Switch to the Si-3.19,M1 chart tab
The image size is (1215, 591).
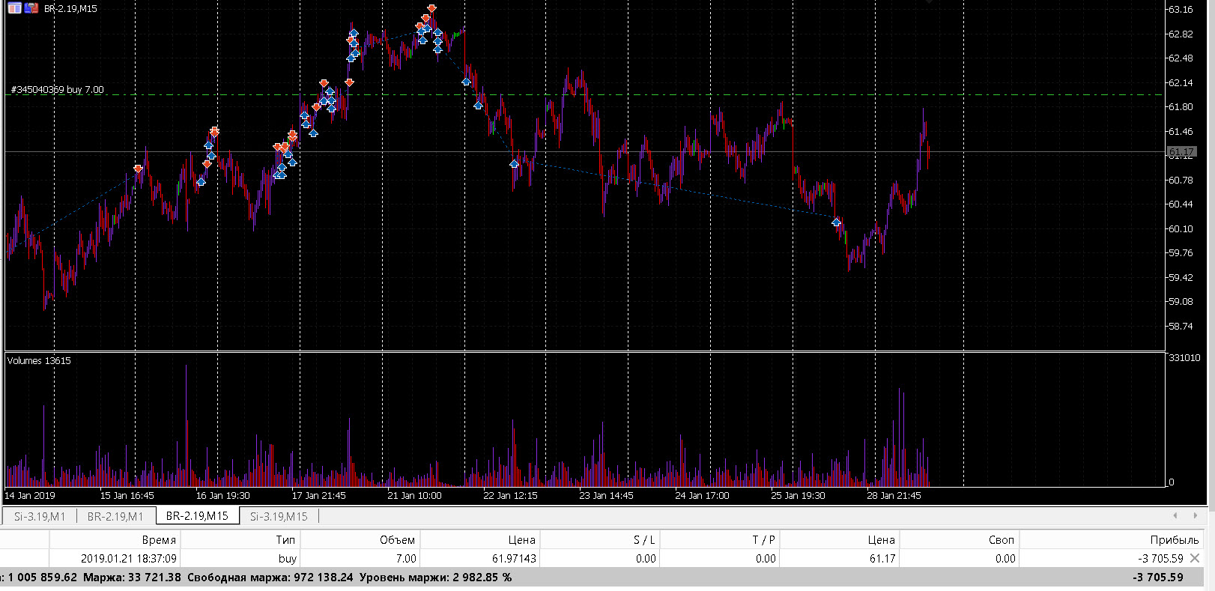pos(40,516)
